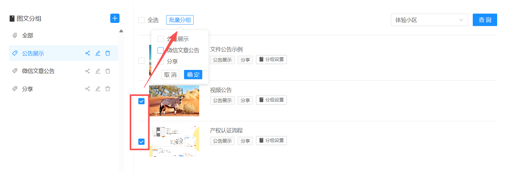Edit the 公告展示 group name
The height and width of the screenshot is (172, 516).
click(x=98, y=53)
